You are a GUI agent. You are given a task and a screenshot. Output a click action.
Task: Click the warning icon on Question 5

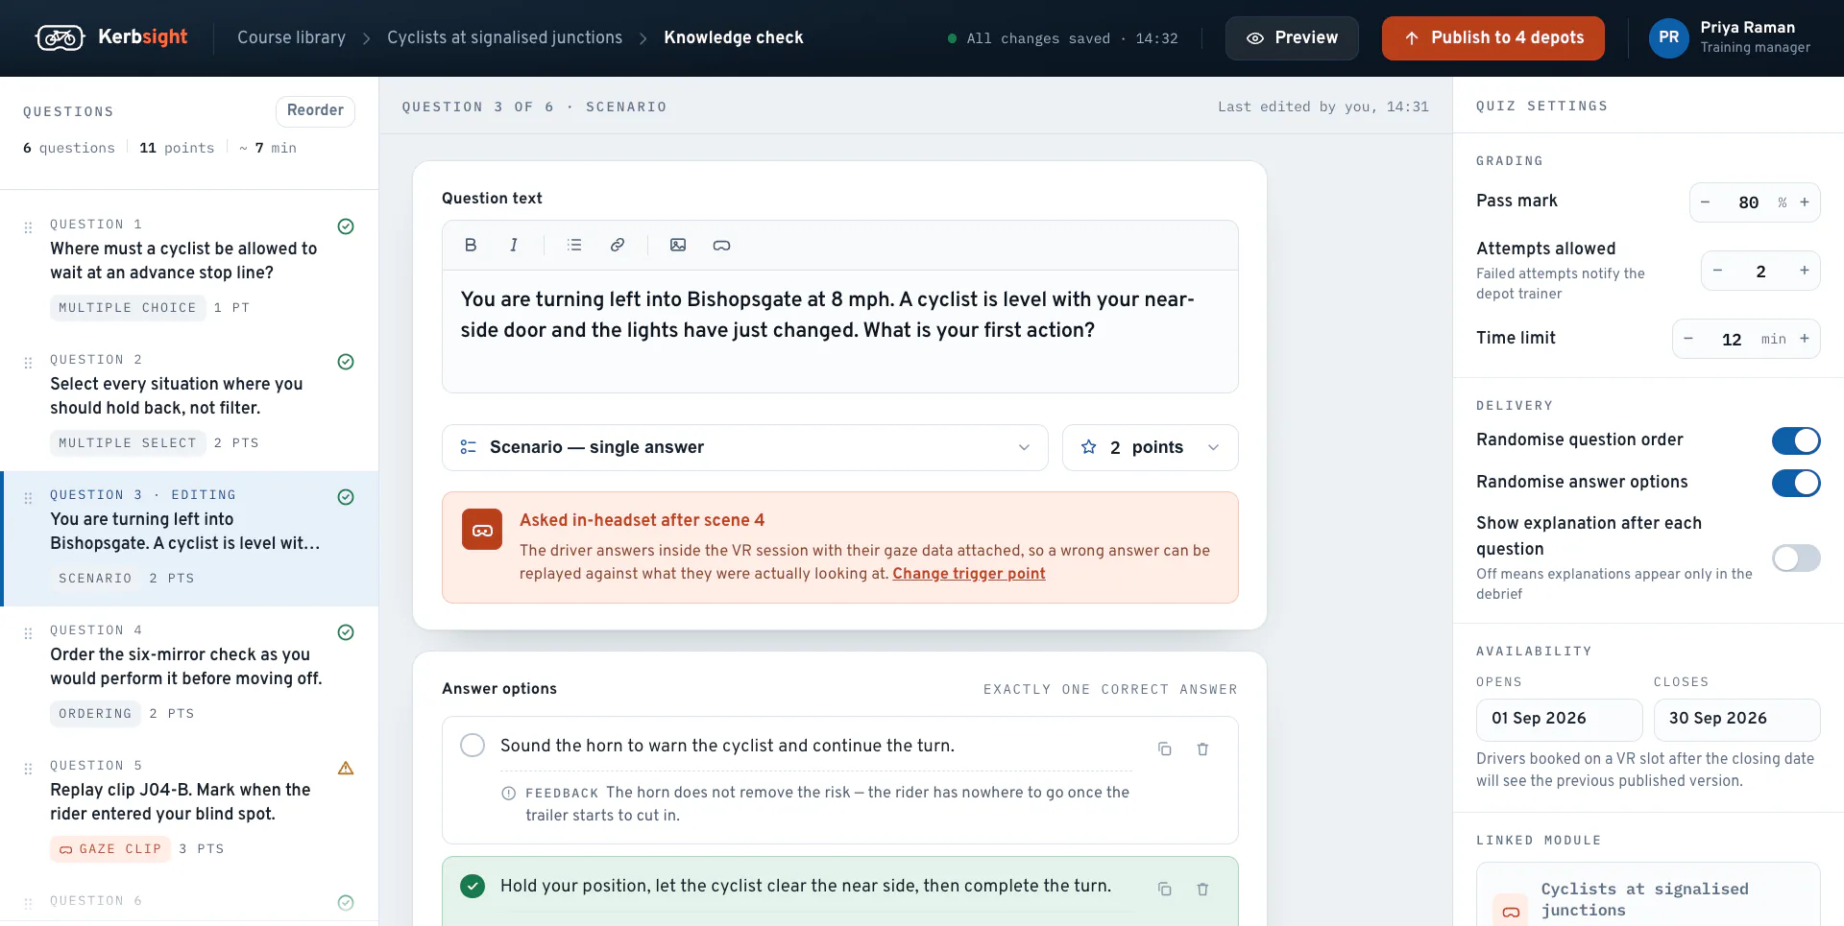pyautogui.click(x=346, y=768)
